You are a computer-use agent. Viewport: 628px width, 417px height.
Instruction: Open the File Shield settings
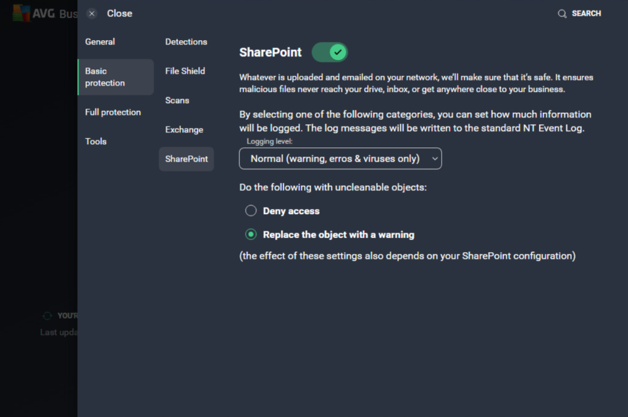coord(185,71)
